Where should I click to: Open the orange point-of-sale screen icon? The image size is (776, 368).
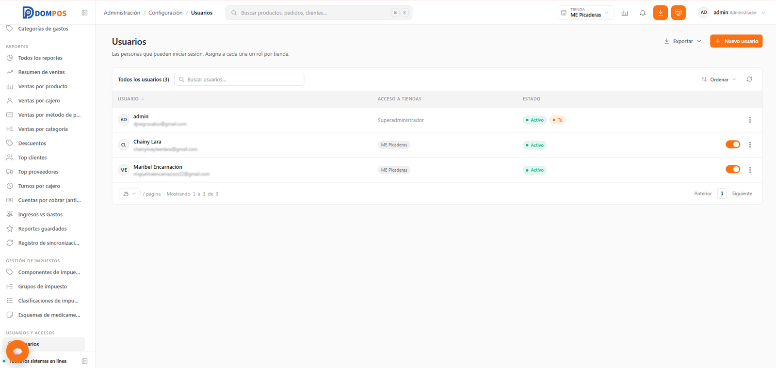tap(678, 13)
